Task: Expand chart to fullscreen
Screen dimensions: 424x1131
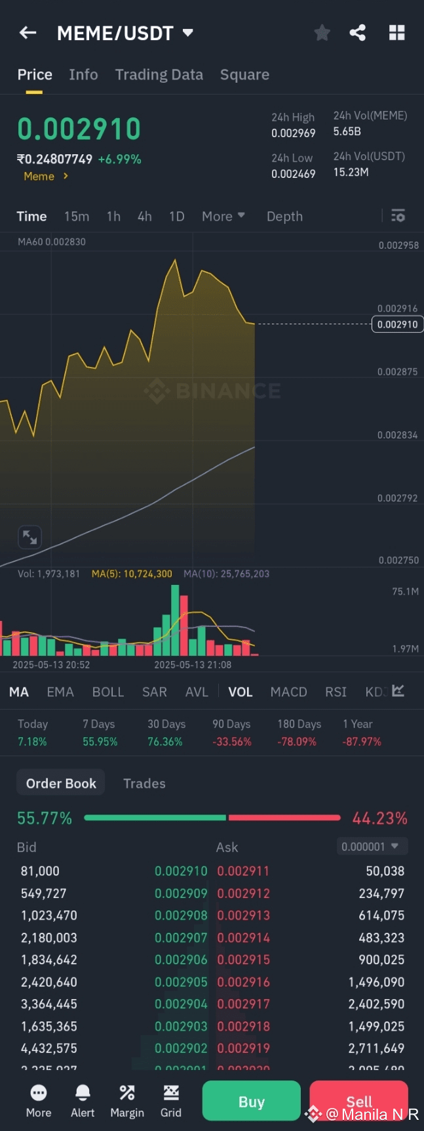Action: (29, 537)
